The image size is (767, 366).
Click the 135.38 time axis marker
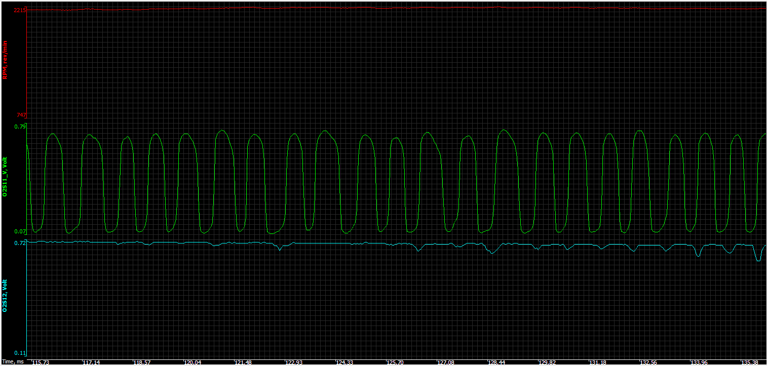[x=749, y=362]
